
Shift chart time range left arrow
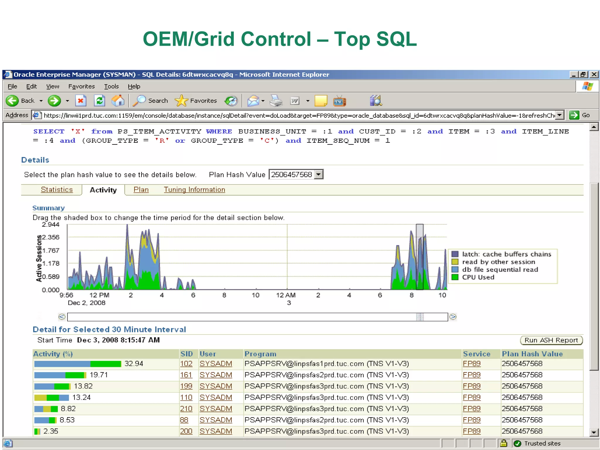tap(62, 317)
